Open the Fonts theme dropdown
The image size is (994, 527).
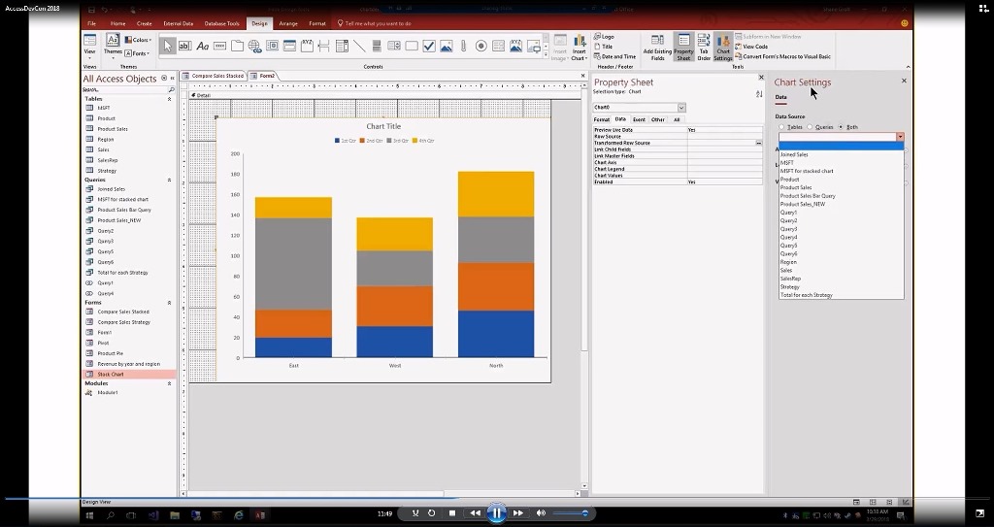click(138, 53)
